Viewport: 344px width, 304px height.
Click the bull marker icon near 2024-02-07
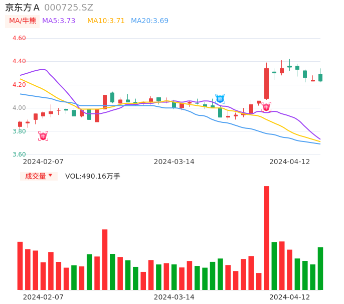[43, 136]
